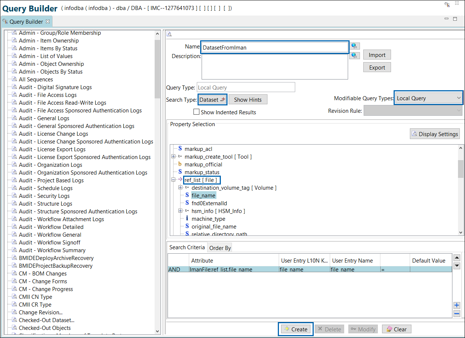Click the plus icon to add search criteria
The image size is (465, 338).
(457, 305)
